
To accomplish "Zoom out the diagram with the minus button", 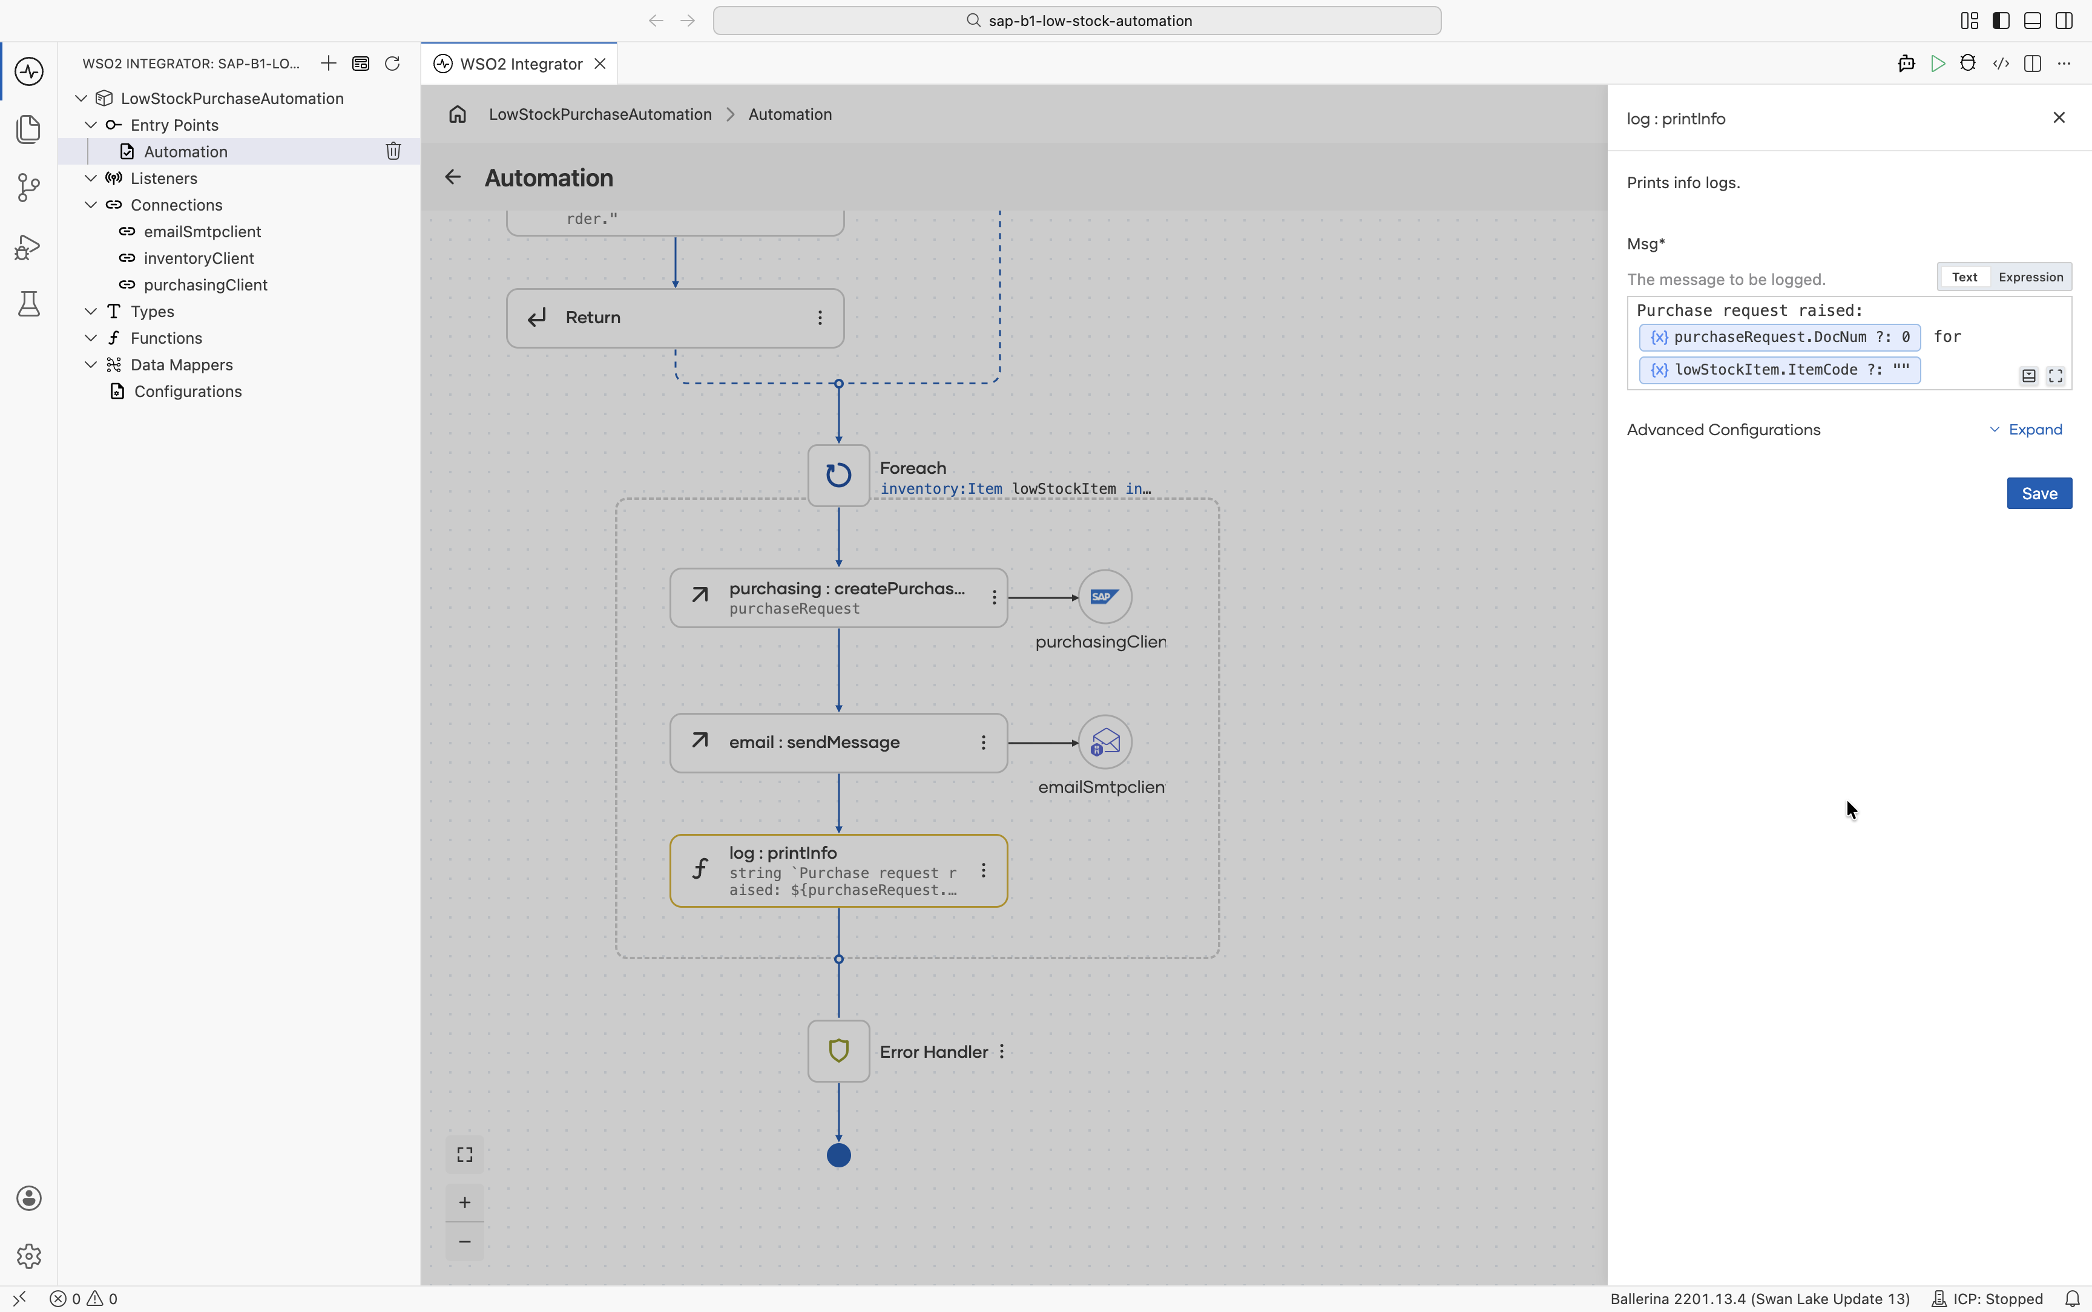I will click(x=465, y=1242).
